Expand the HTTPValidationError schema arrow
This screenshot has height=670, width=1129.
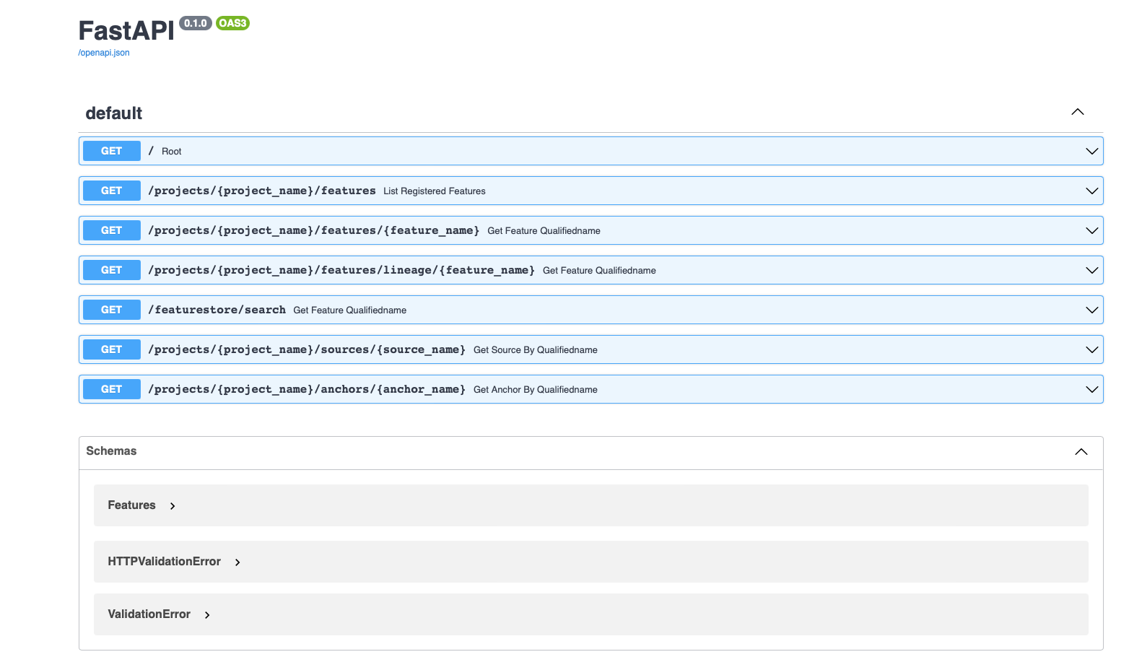point(237,562)
